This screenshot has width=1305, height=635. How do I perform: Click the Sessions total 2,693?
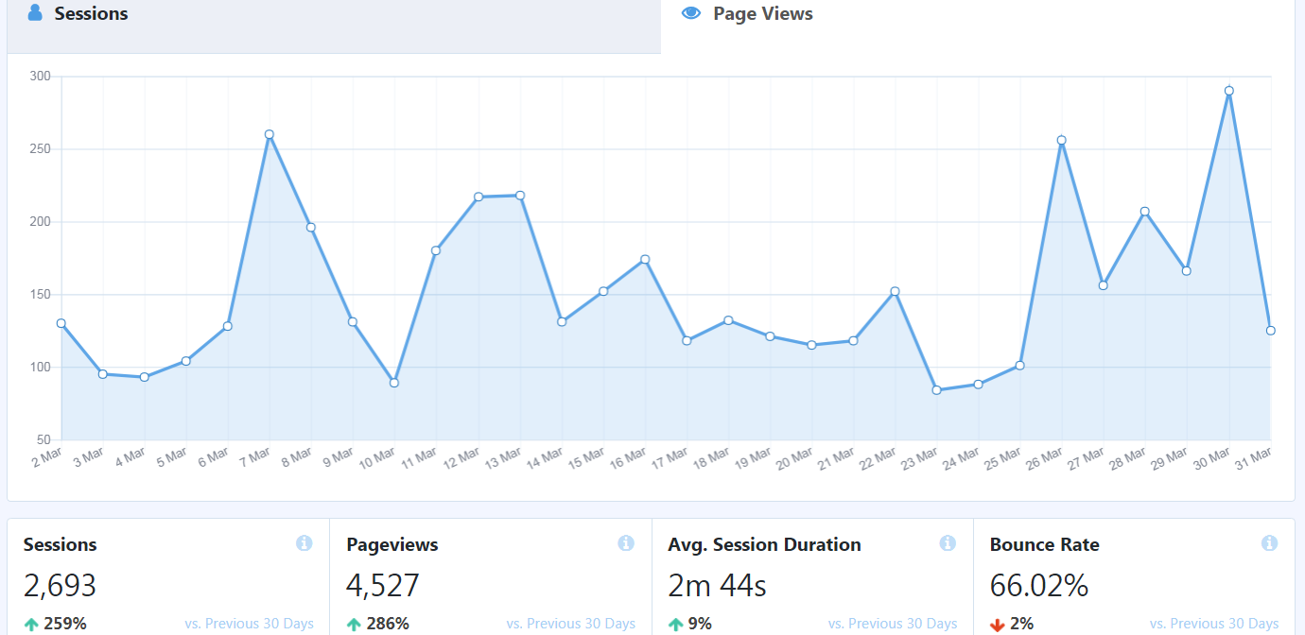click(x=60, y=586)
